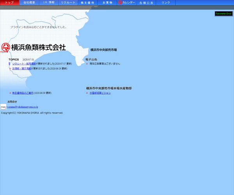Image resolution: width=234 pixels, height=195 pixels.
Task: Click the TOPICS heading
Action: [14, 59]
